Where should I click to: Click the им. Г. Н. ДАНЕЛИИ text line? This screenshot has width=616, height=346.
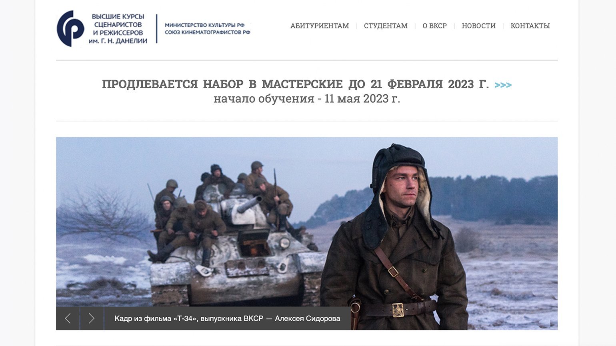[x=118, y=41]
